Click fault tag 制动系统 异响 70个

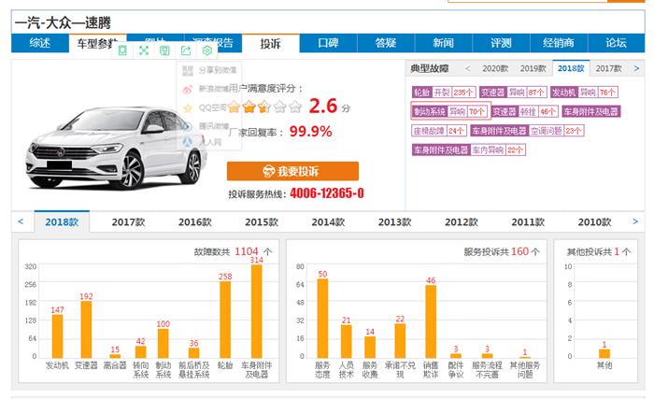449,111
